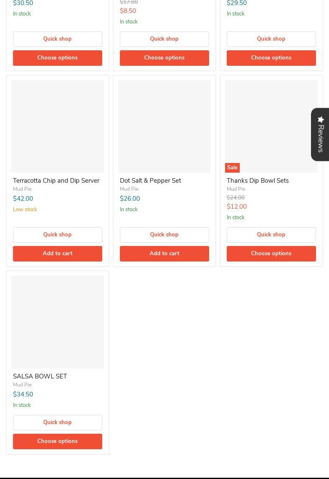Click Quick shop for SALSA BOWL SET
This screenshot has height=479, width=329.
click(57, 422)
